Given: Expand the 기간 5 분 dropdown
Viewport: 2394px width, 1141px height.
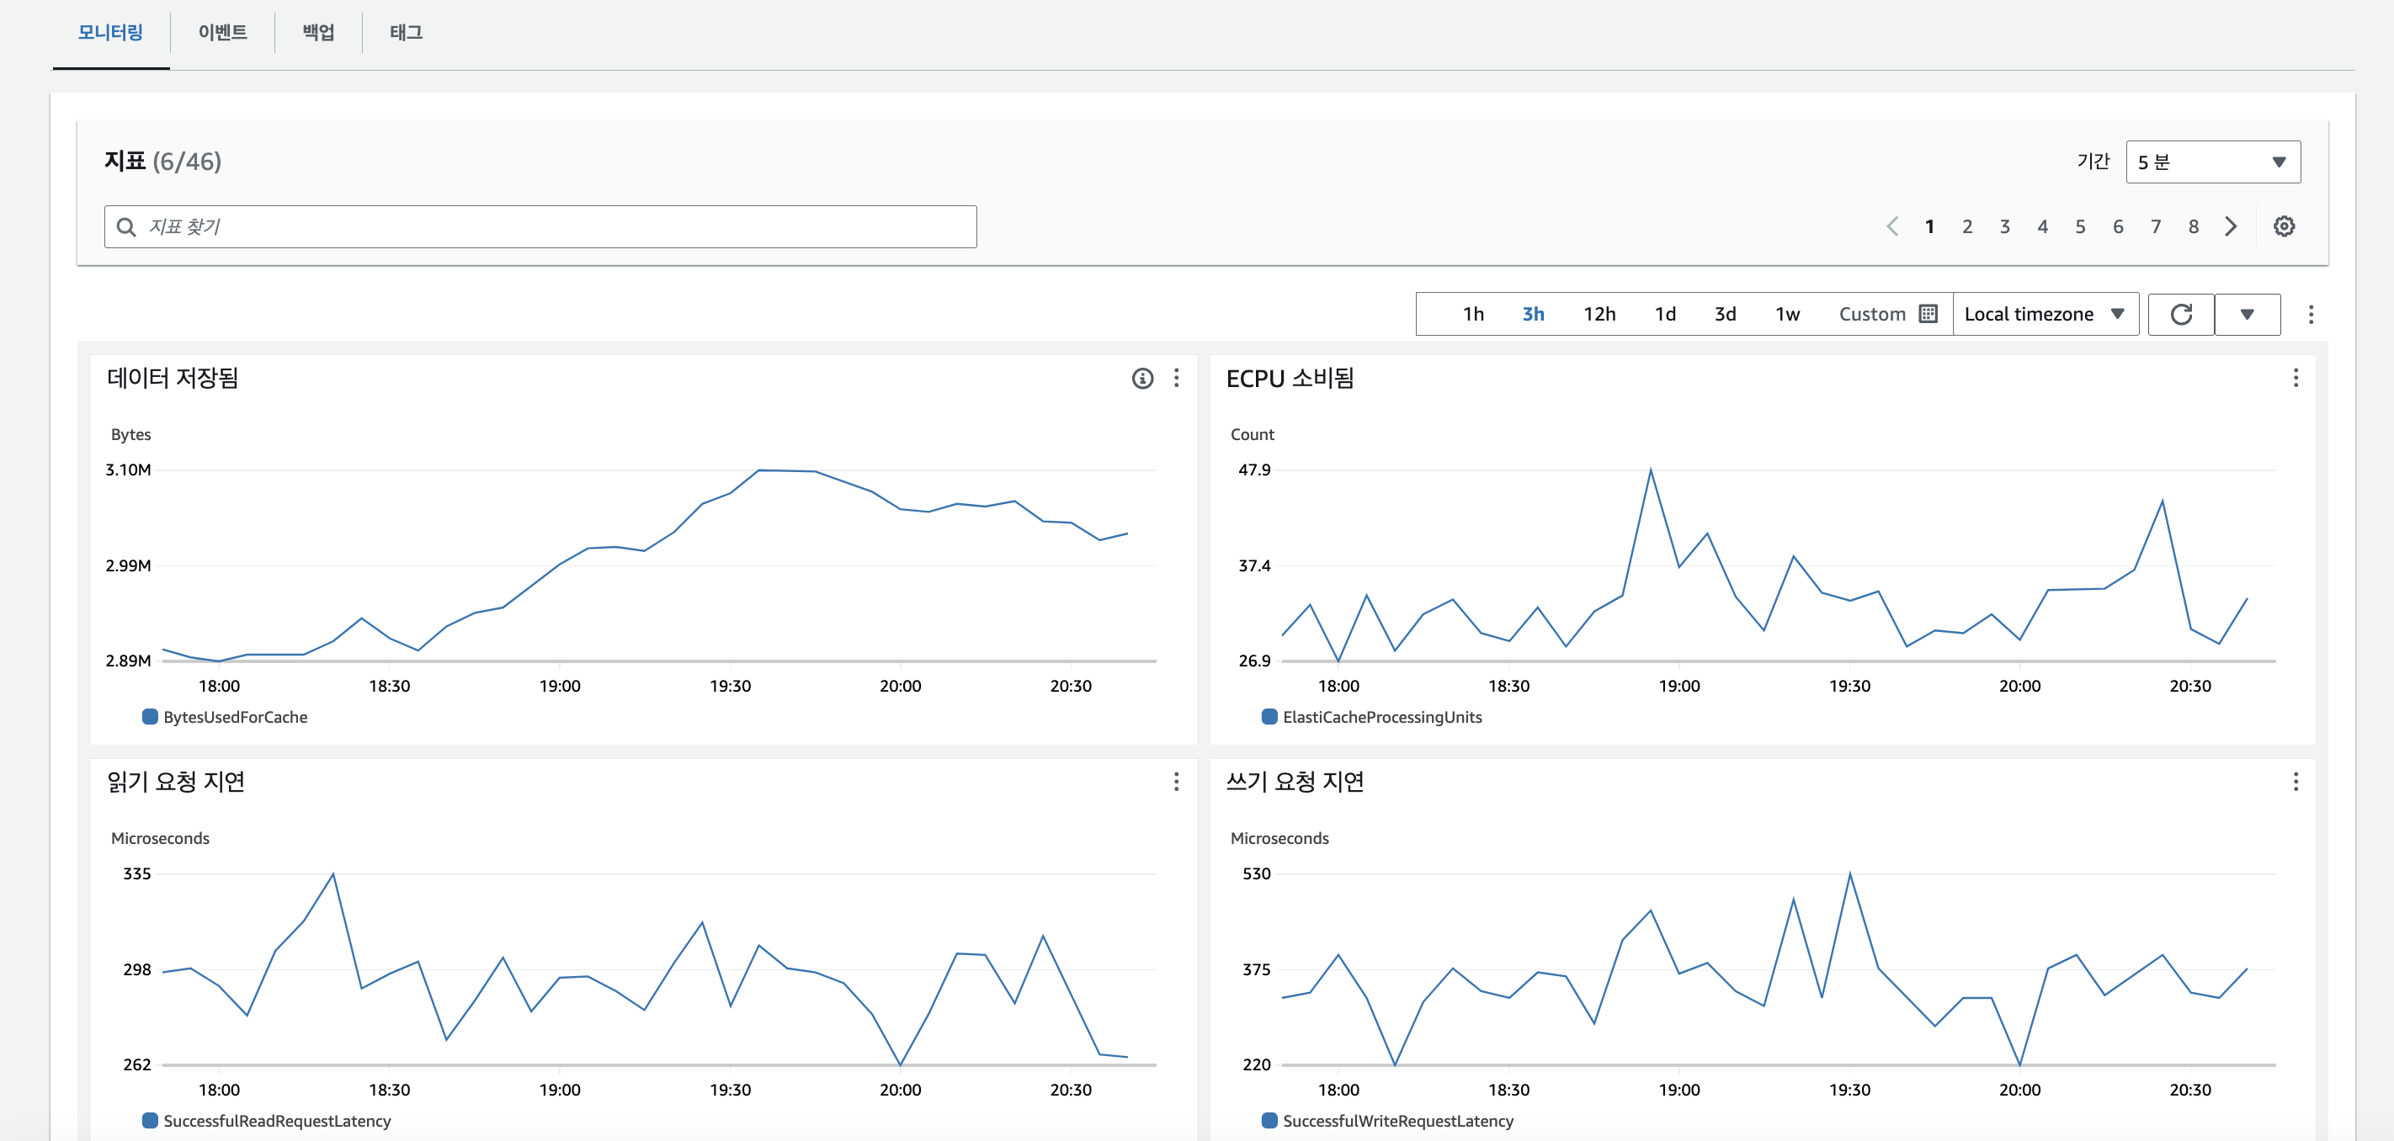Looking at the screenshot, I should tap(2212, 162).
